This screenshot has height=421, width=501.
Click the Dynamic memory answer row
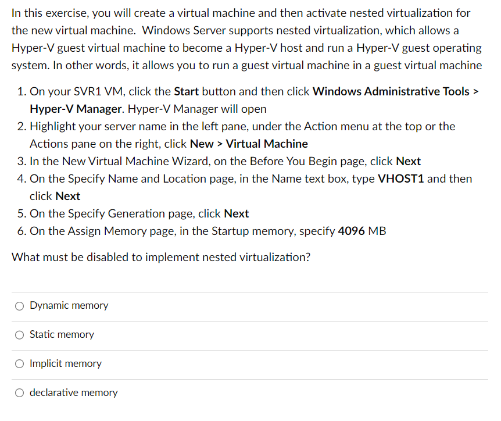point(250,305)
